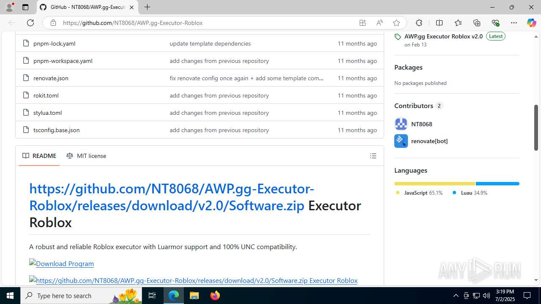The image size is (541, 304).
Task: Click file icon next to renovate.json
Action: point(26,78)
